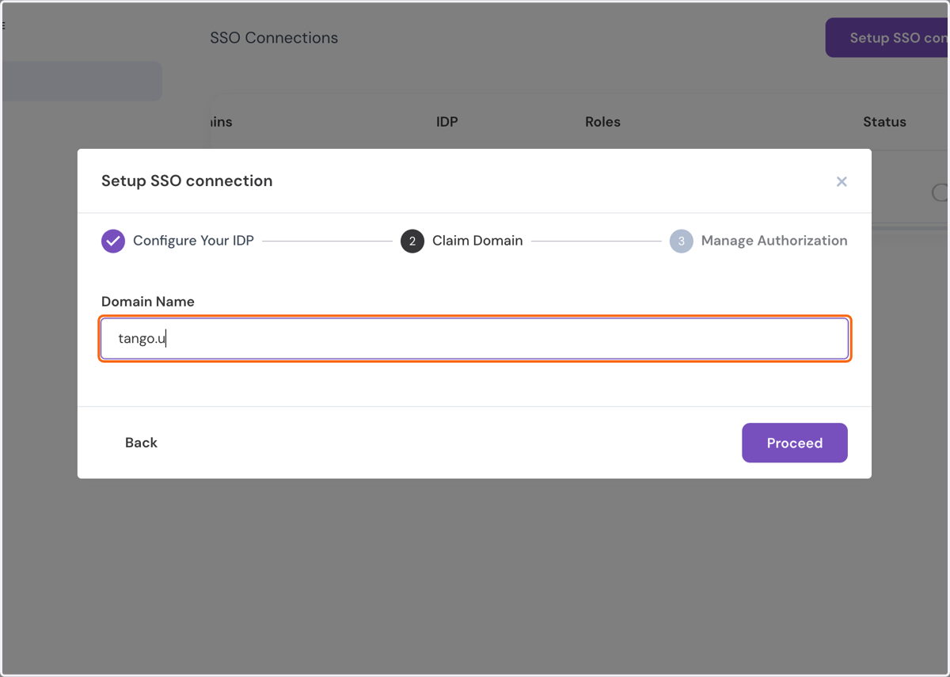950x677 pixels.
Task: Click the SSO Connections page heading
Action: (x=274, y=38)
